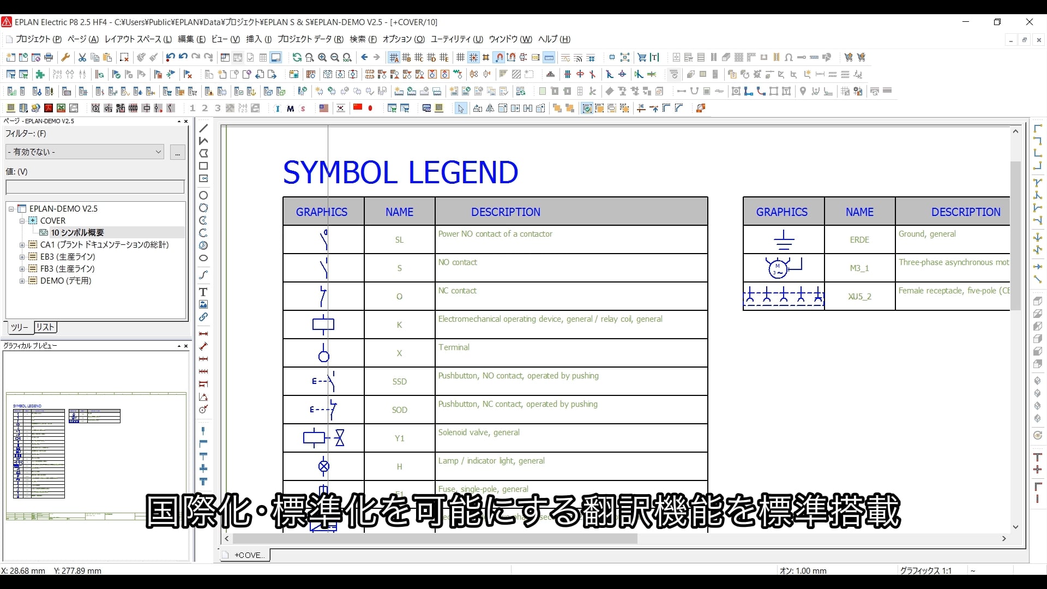This screenshot has height=589, width=1047.
Task: Open the 挿入 (I) menu
Action: (259, 39)
